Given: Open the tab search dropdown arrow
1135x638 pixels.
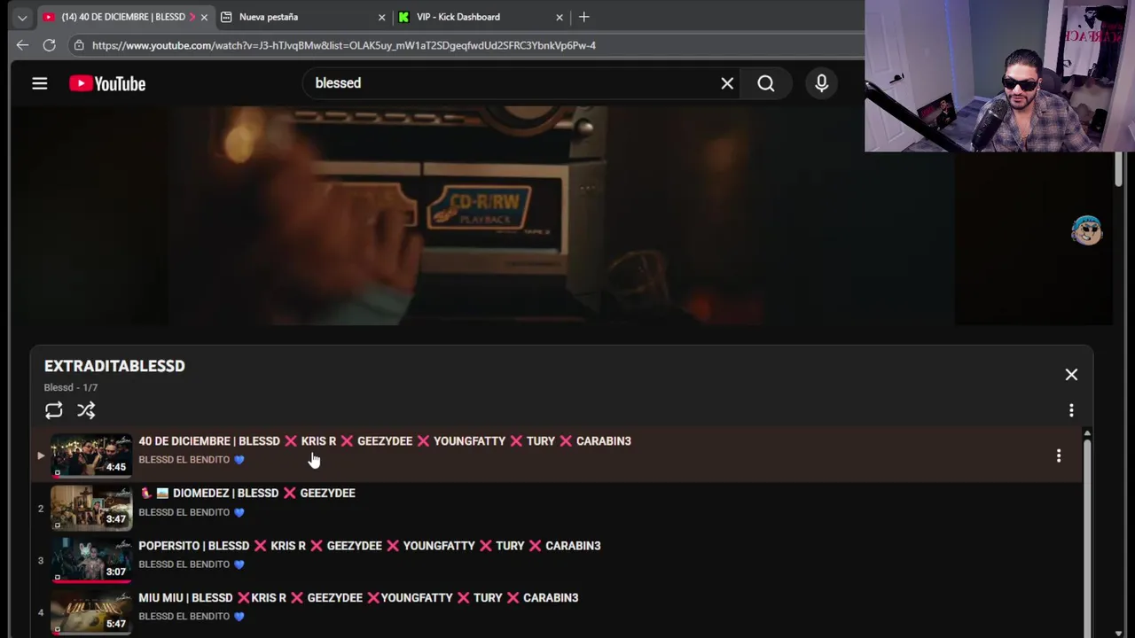Looking at the screenshot, I should point(22,17).
